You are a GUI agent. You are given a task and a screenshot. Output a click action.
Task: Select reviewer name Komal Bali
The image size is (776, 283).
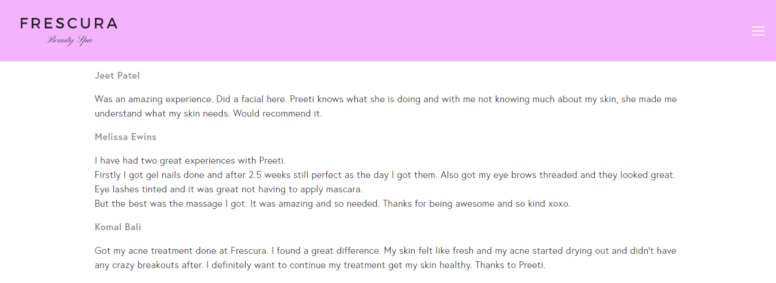coord(118,227)
